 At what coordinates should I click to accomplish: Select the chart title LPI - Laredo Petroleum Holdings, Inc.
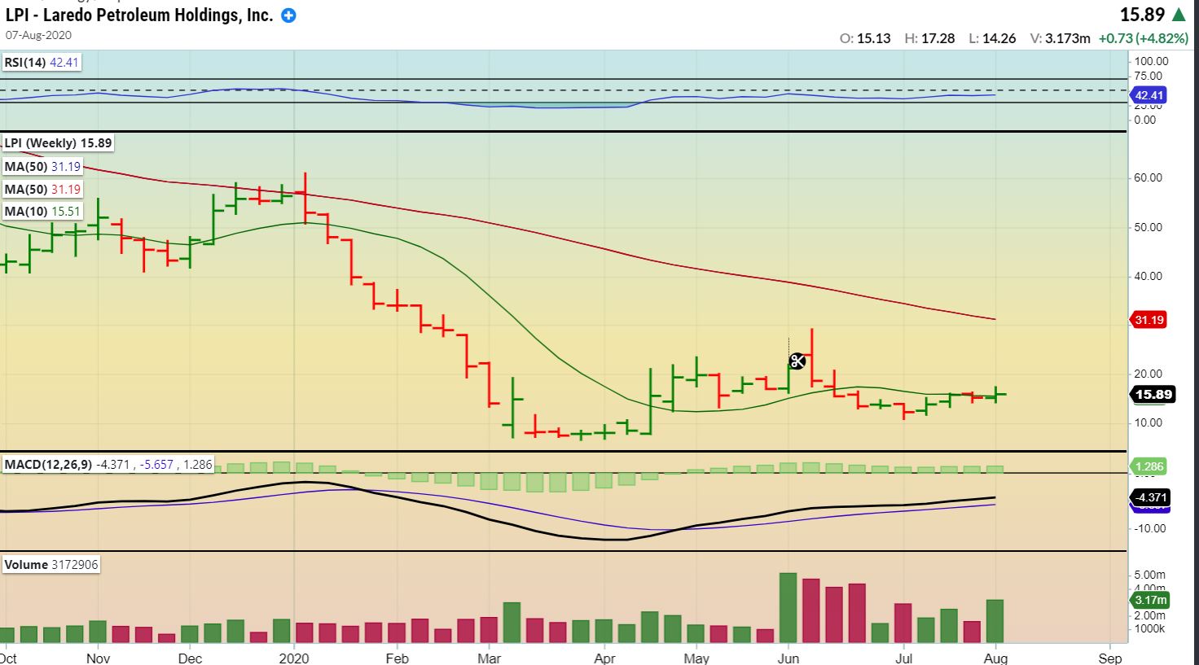[139, 15]
